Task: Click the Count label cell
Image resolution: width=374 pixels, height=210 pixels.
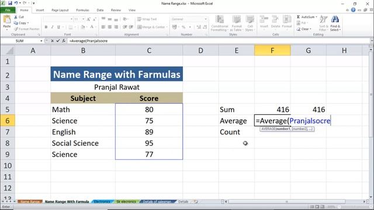Action: pyautogui.click(x=236, y=132)
